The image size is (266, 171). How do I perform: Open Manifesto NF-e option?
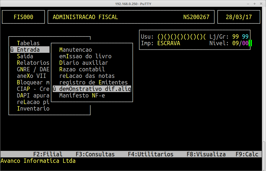(x=82, y=96)
